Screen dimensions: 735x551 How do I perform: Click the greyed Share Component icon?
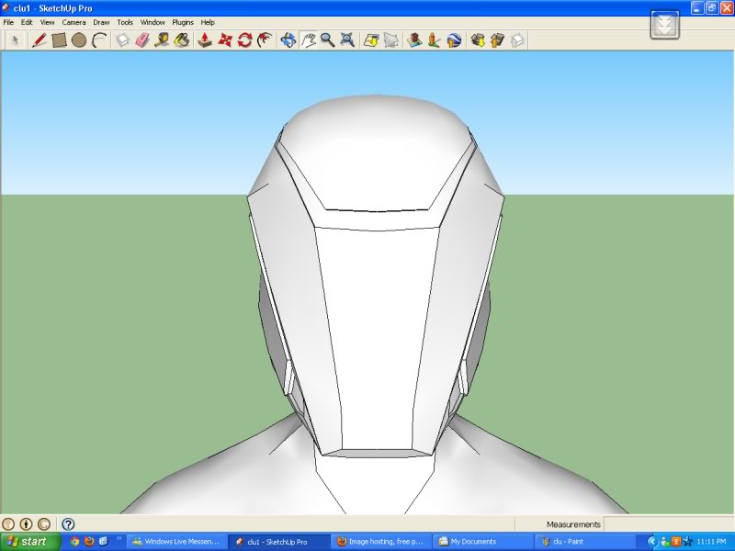(516, 40)
